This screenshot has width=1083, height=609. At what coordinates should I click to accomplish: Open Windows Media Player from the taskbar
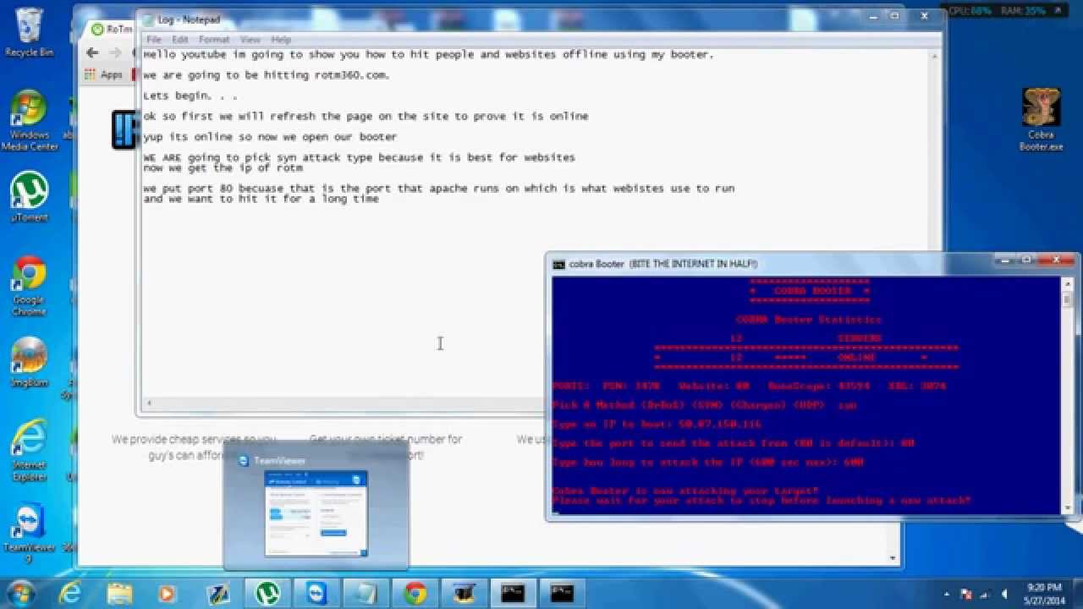coord(168,593)
